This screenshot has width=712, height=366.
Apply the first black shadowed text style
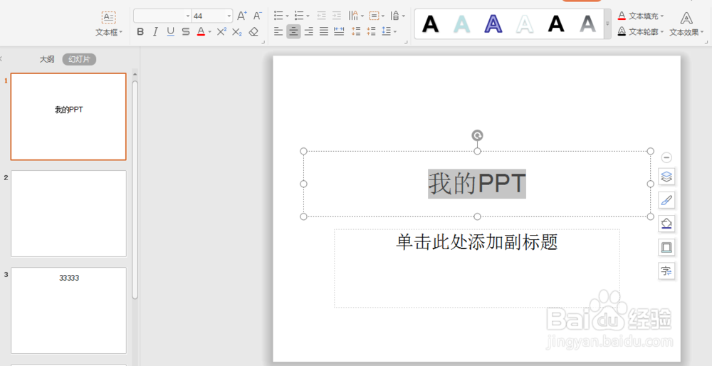coord(431,23)
